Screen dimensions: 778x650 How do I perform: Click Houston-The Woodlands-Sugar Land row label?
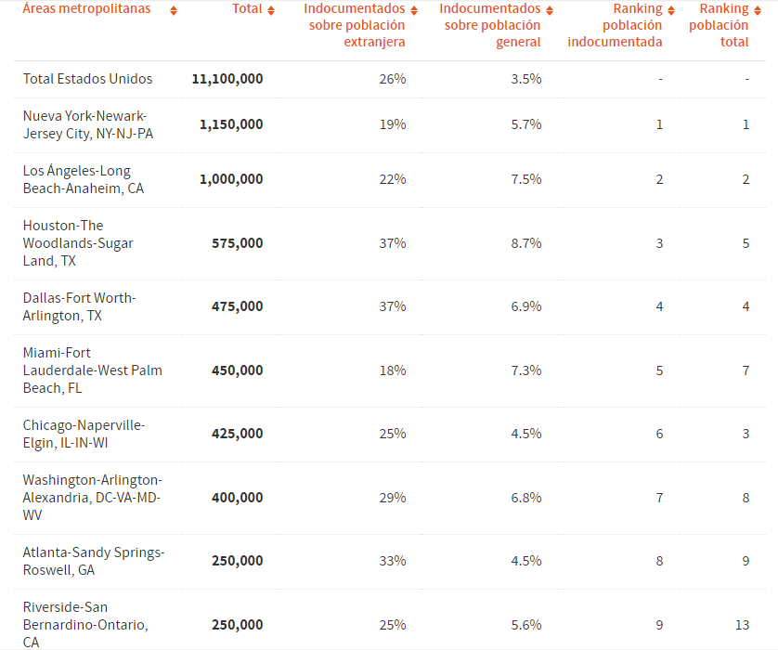pos(78,243)
